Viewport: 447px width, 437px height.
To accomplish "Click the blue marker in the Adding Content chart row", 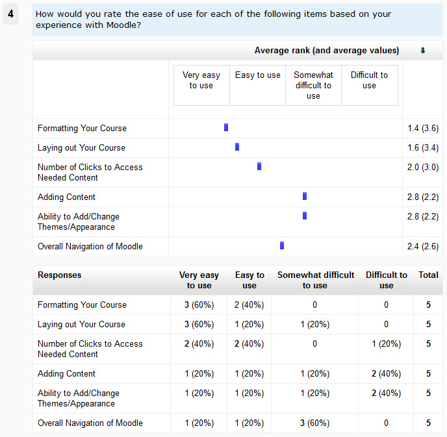I will click(305, 196).
